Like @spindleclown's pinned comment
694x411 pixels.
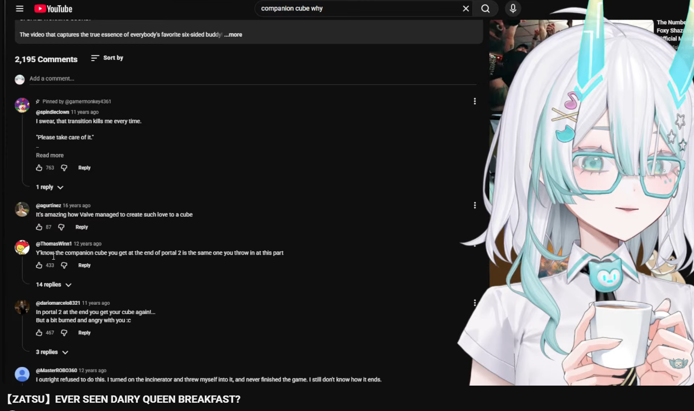point(39,168)
